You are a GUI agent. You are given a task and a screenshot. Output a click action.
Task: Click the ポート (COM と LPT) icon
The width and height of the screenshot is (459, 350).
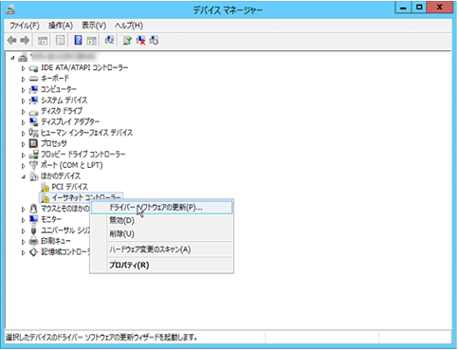pyautogui.click(x=33, y=165)
